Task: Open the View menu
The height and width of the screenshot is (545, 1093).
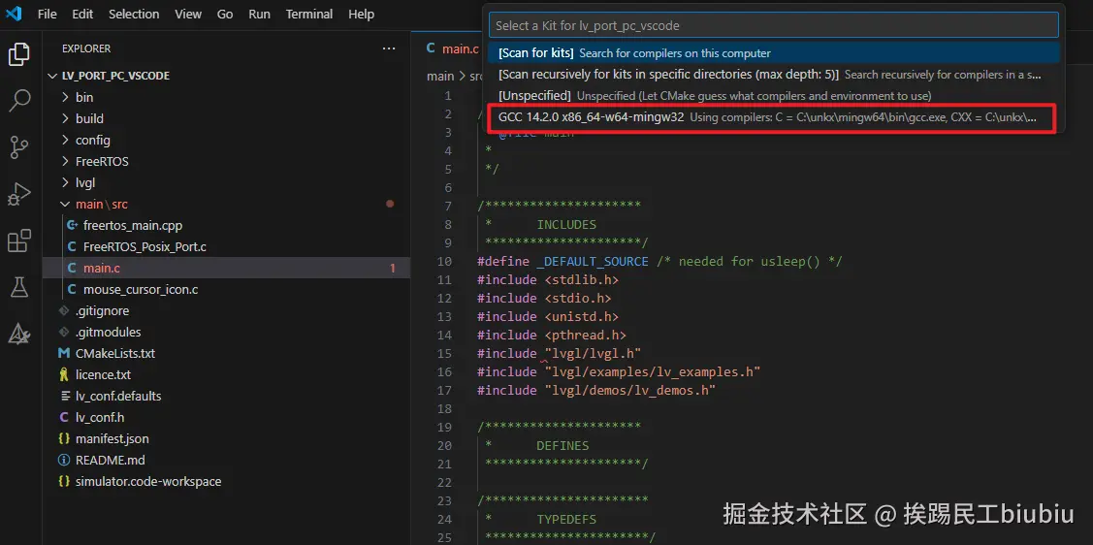Action: [x=188, y=14]
